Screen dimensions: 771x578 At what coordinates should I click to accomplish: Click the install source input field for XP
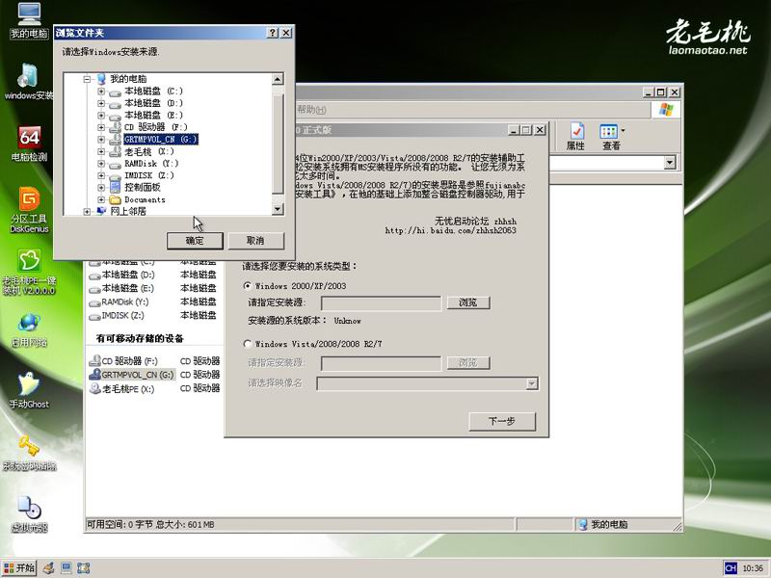[x=381, y=303]
